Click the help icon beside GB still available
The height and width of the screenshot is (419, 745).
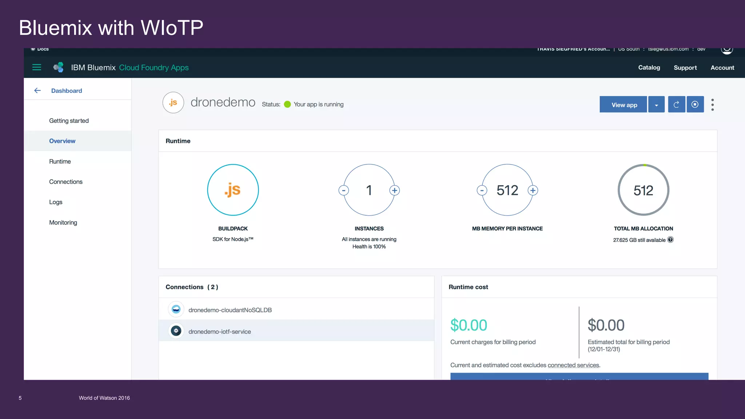point(670,240)
